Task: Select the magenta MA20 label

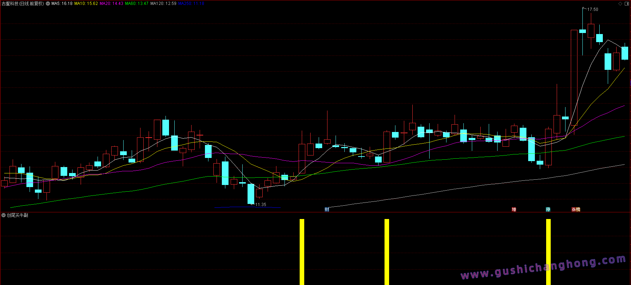Action: tap(111, 4)
